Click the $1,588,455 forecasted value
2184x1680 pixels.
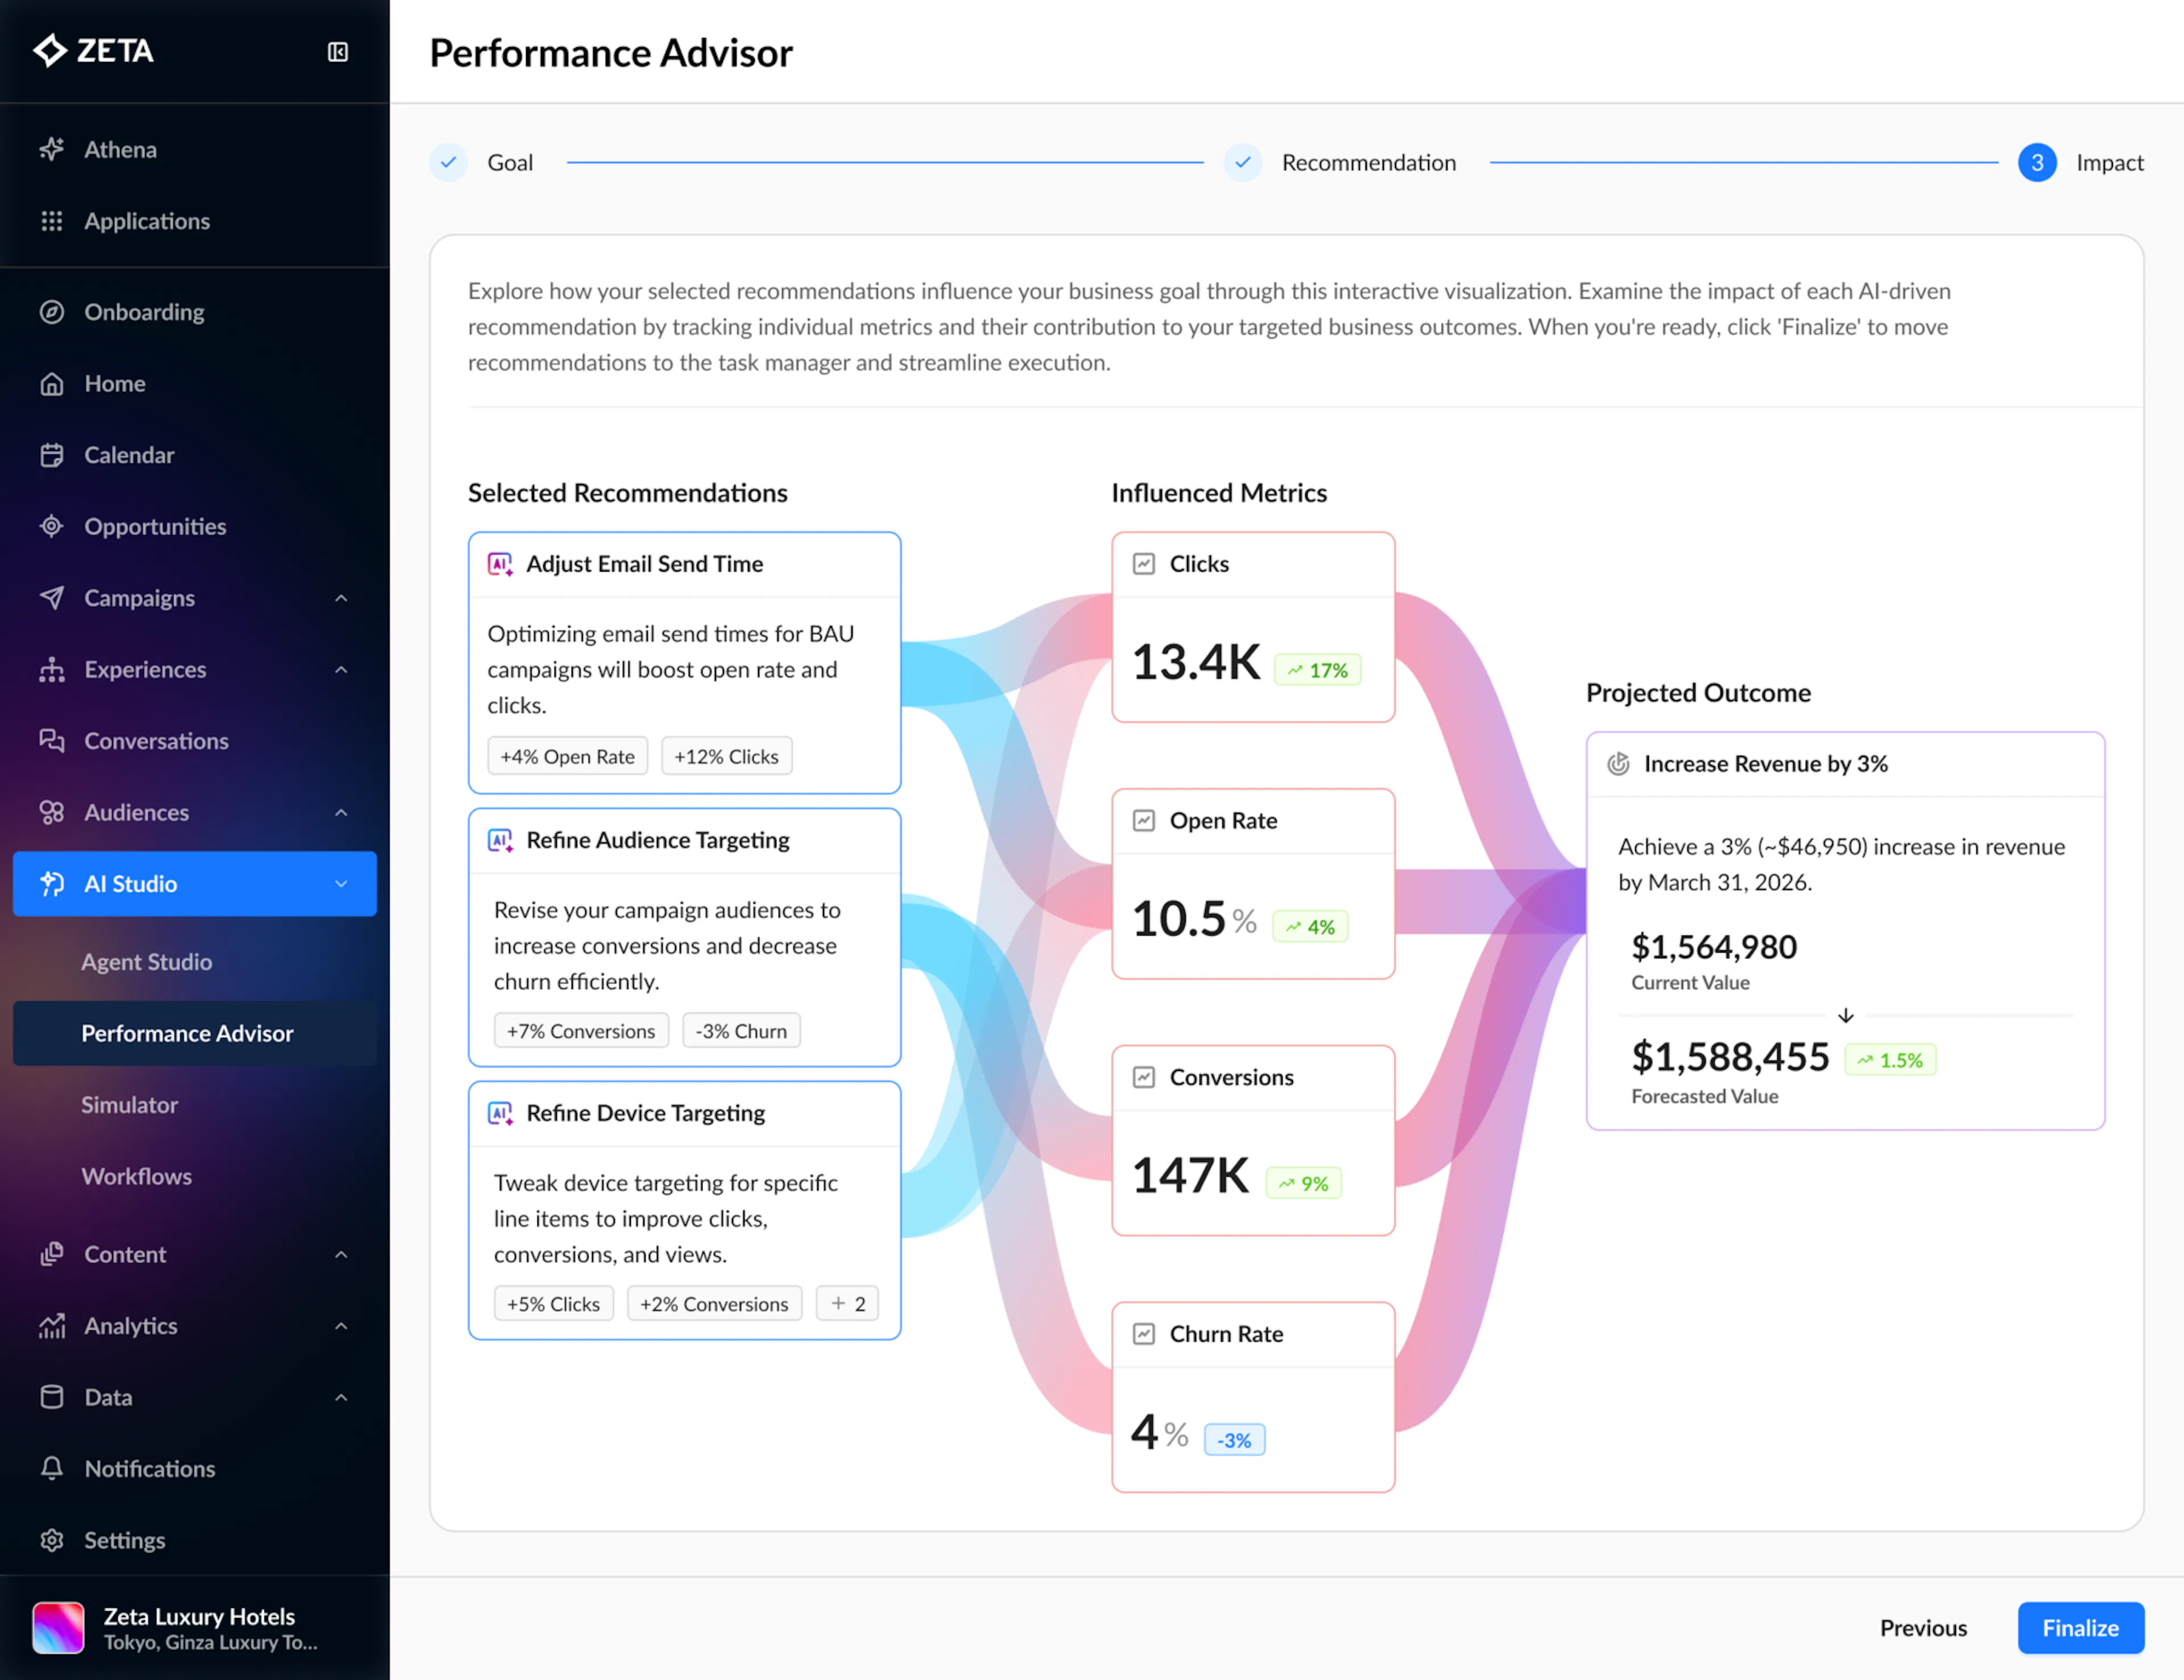click(x=1730, y=1057)
